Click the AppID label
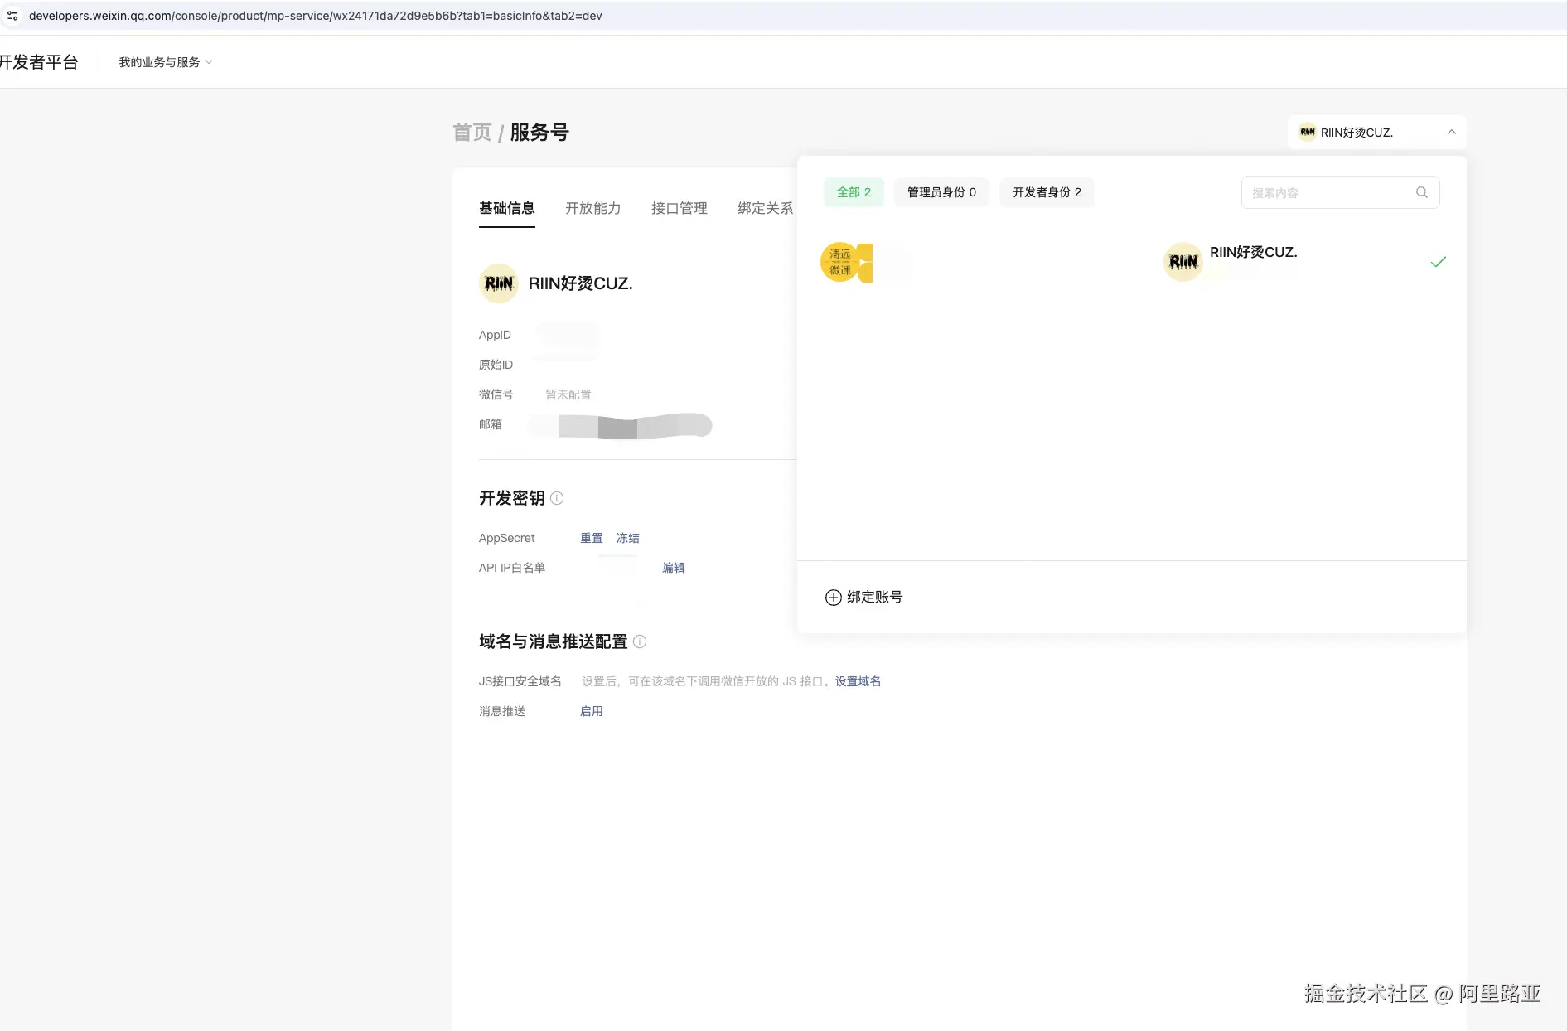This screenshot has width=1567, height=1031. [x=495, y=335]
